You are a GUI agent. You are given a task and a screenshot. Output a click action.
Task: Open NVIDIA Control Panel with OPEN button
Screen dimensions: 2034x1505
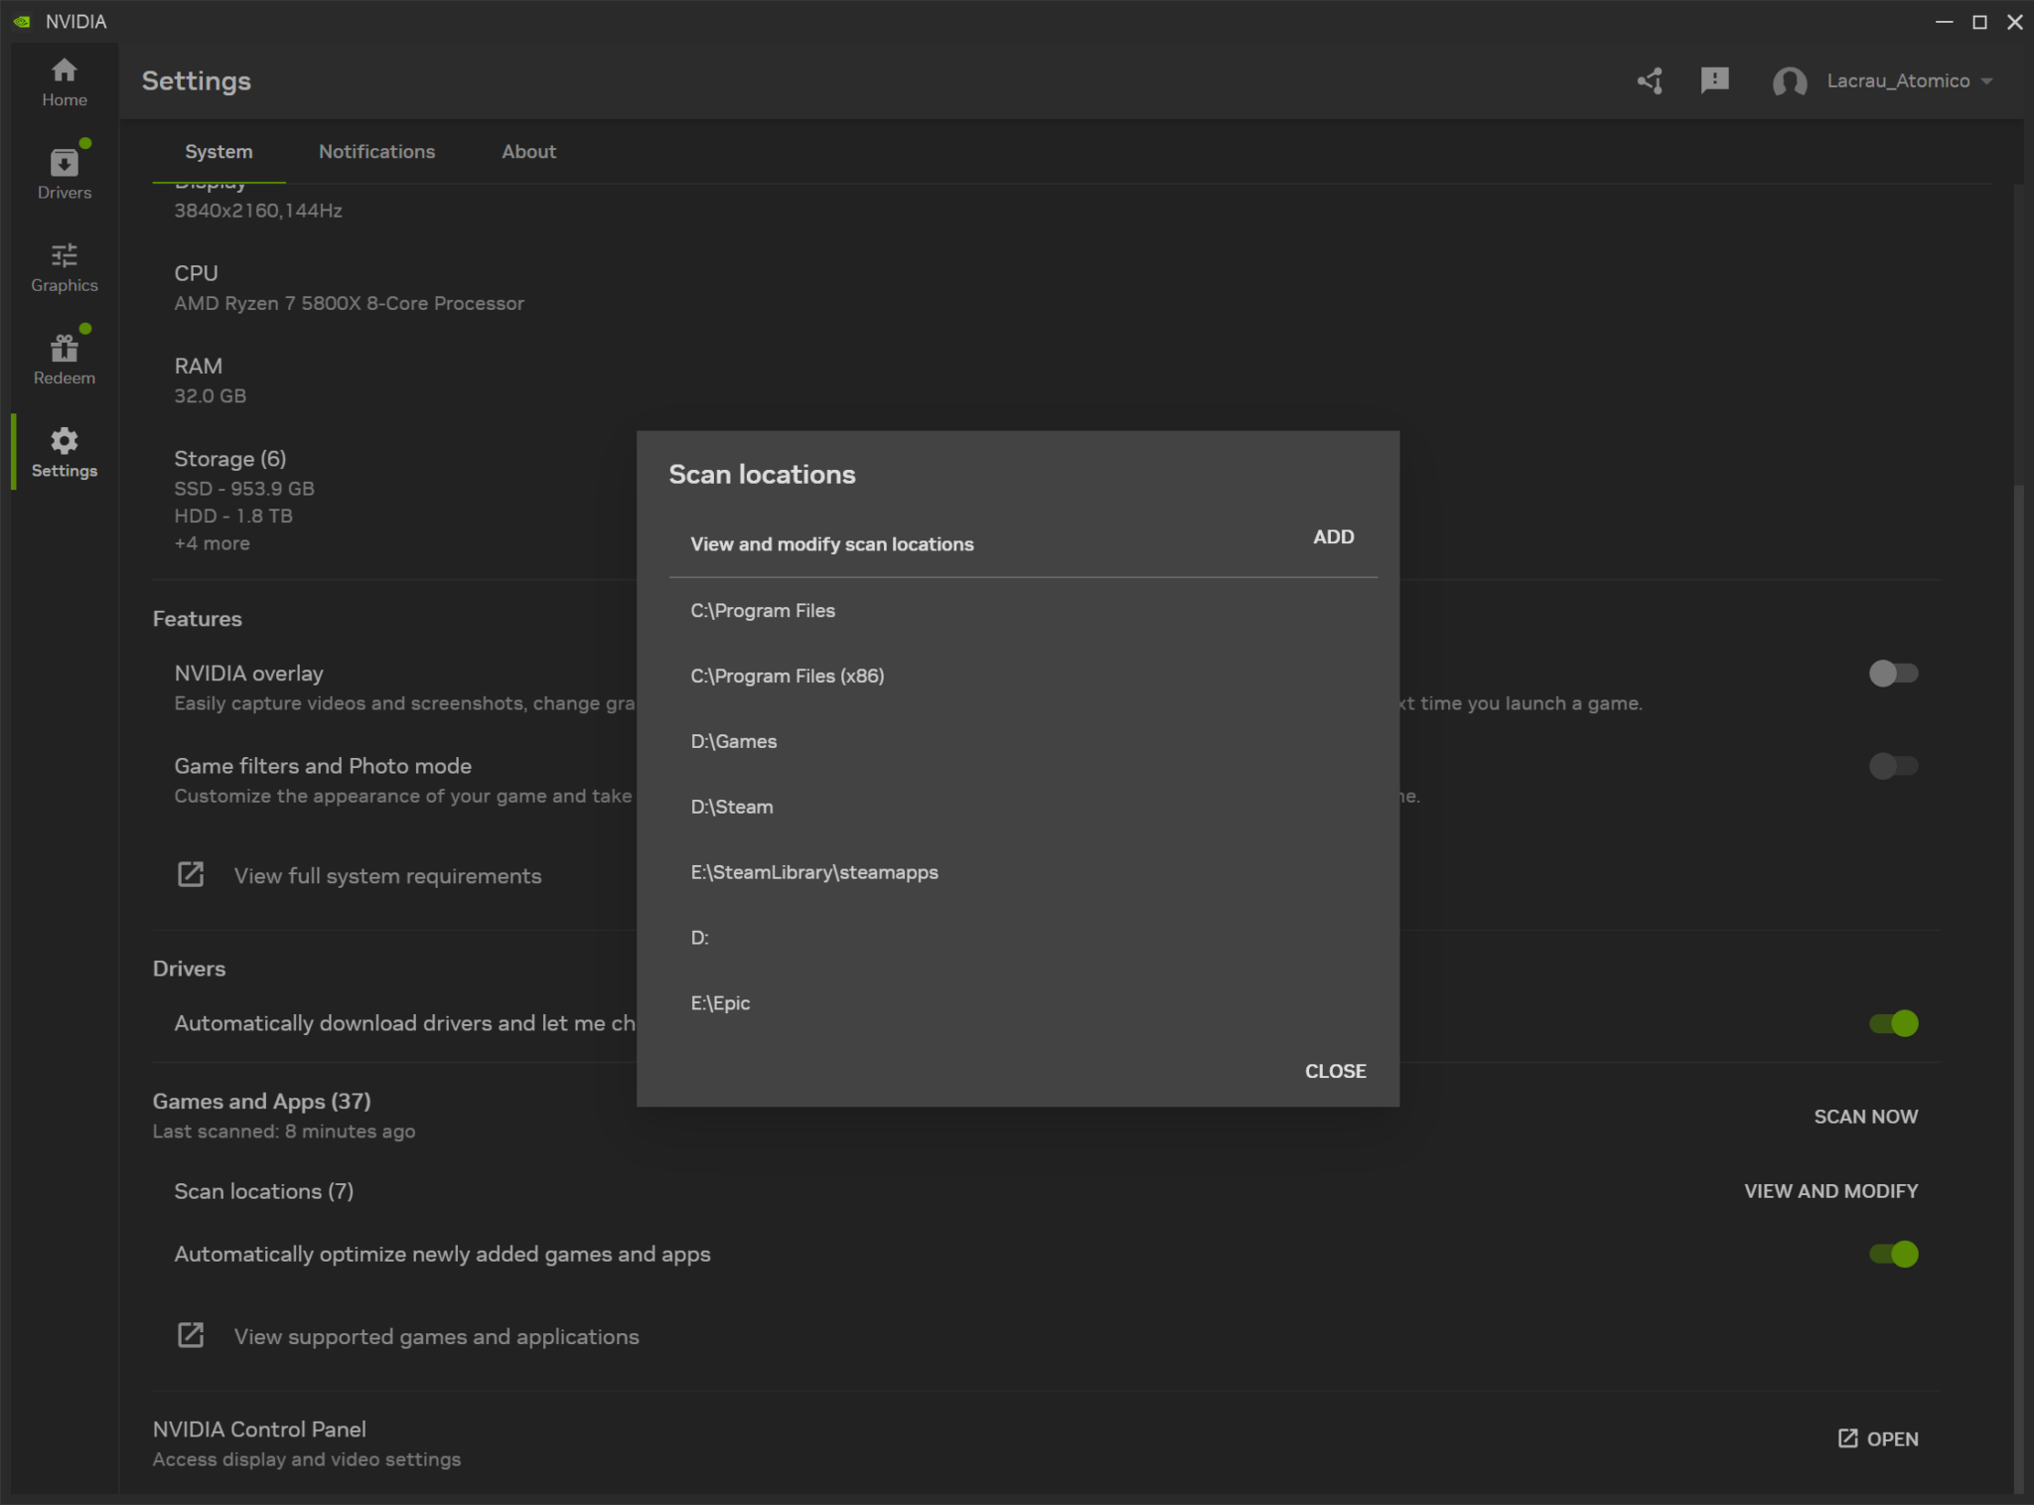click(1877, 1438)
